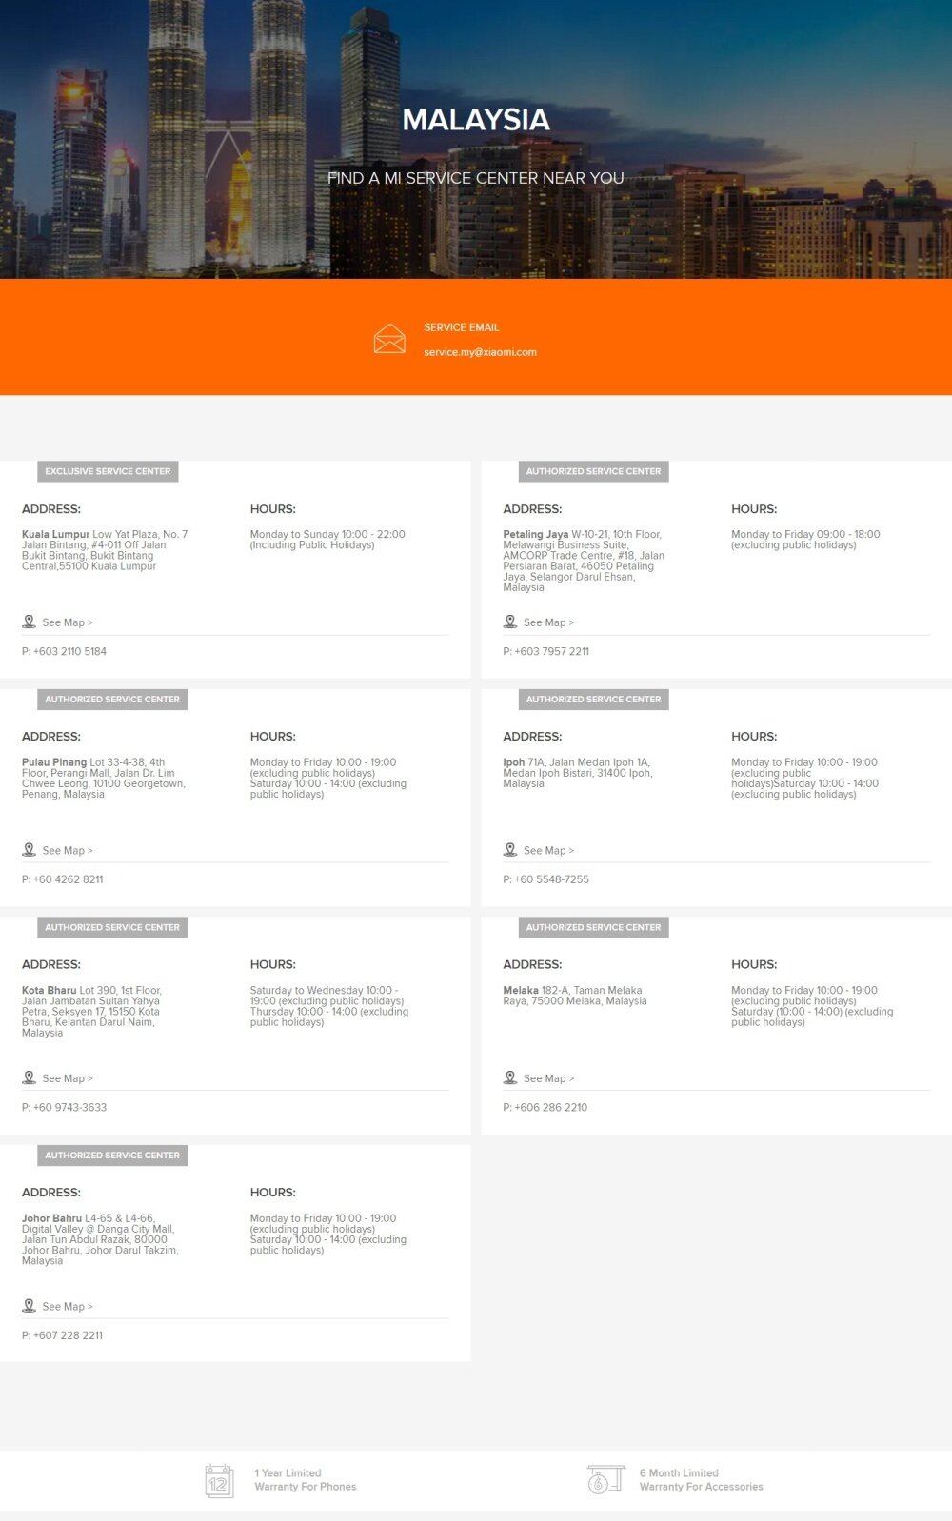
Task: Click the map pin icon for Ipoh
Action: [510, 850]
